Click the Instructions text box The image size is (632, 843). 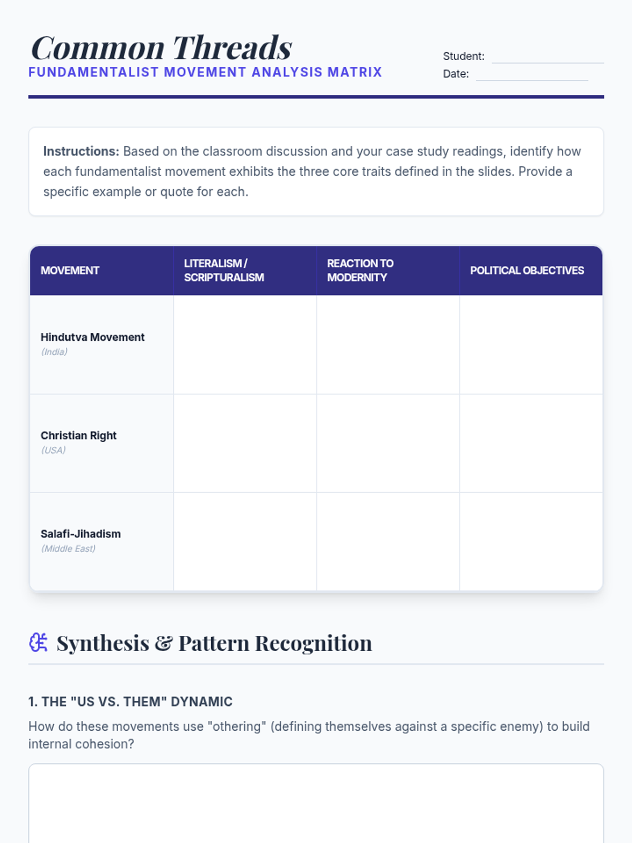coord(316,171)
